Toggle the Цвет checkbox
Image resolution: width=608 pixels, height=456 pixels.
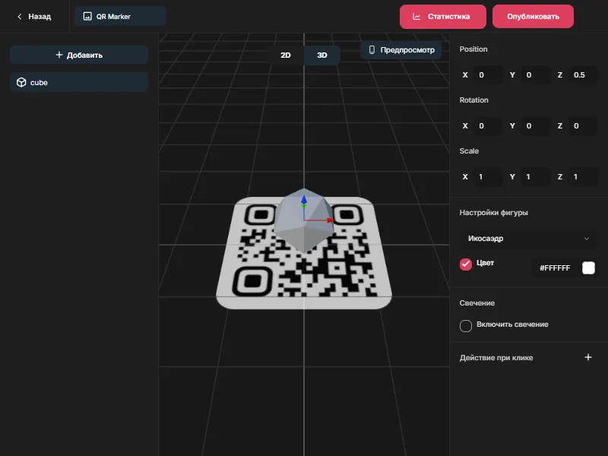[x=466, y=264]
